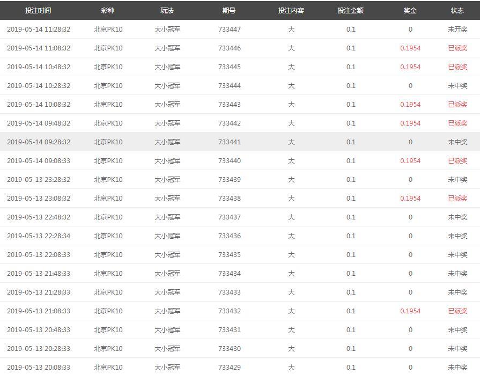Click the 0.1954 prize for period 733445

410,67
